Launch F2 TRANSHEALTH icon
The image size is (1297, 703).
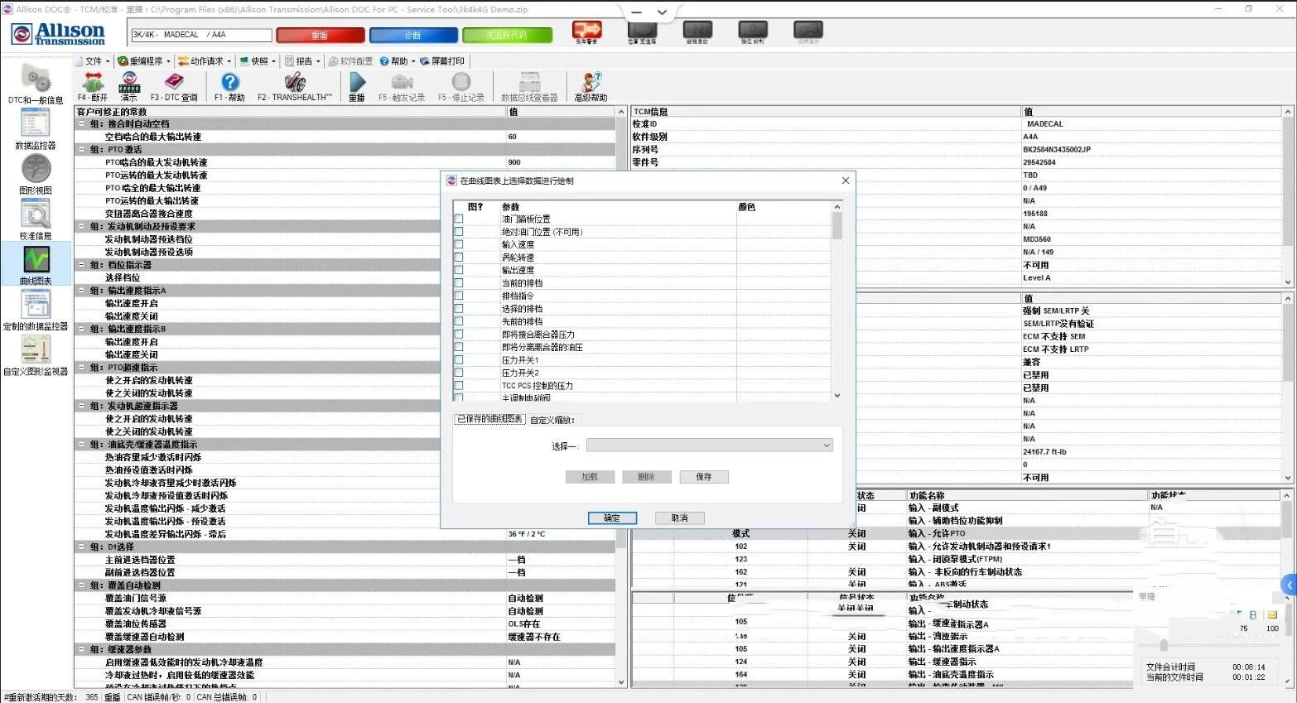pos(295,81)
